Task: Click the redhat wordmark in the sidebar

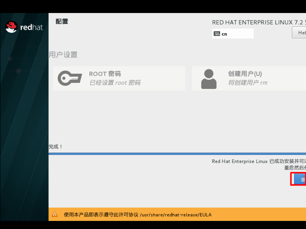Action: [x=31, y=27]
